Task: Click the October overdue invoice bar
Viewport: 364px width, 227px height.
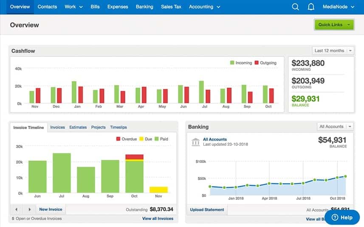Action: pos(134,157)
